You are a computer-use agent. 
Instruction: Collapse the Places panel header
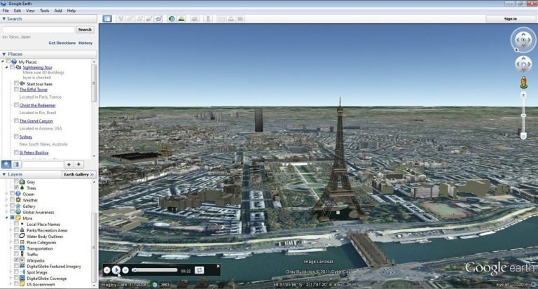4,54
